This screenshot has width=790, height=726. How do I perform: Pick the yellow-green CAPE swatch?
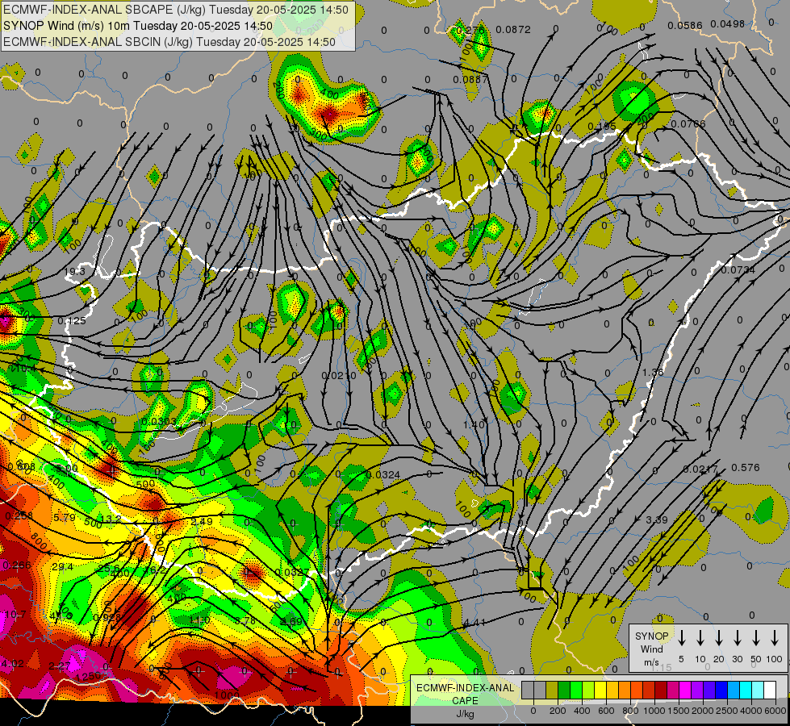point(588,690)
